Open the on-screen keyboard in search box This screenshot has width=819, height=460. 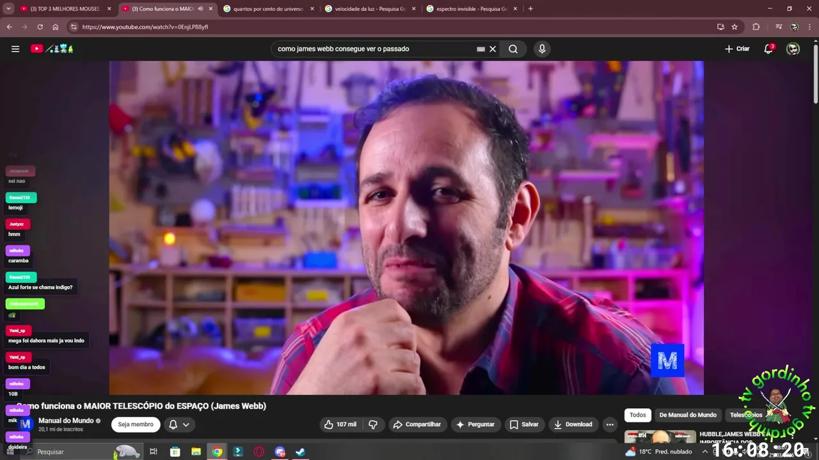click(x=481, y=49)
